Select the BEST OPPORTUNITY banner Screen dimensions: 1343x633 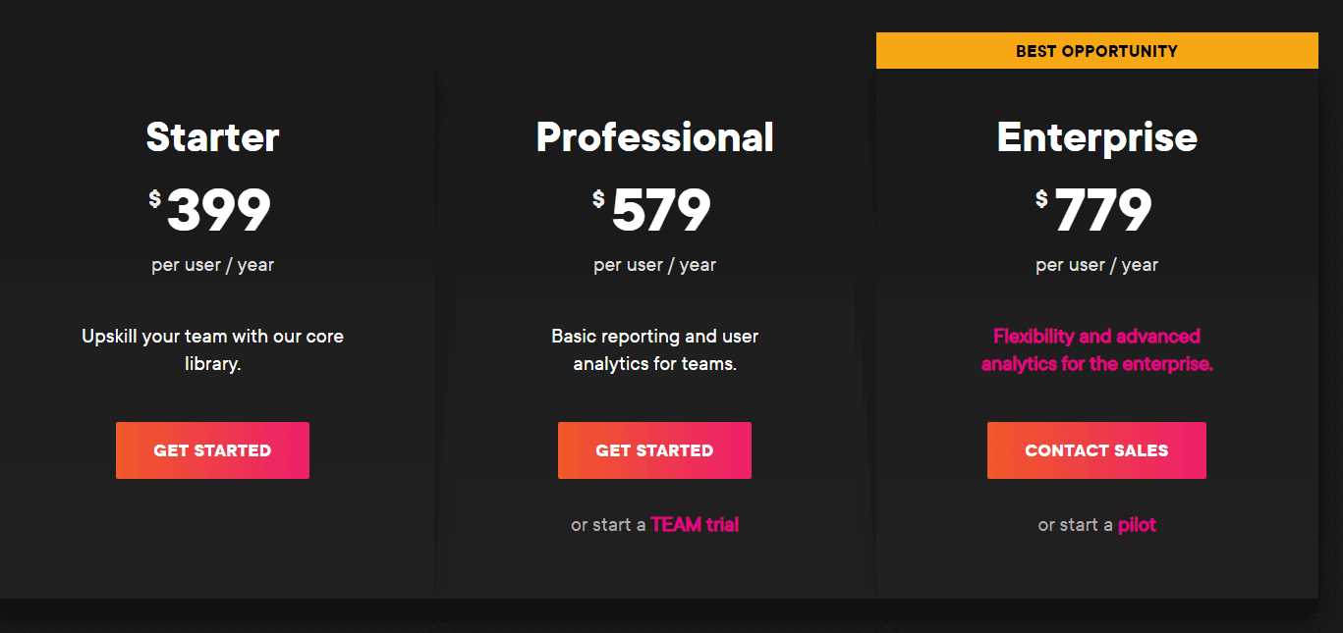tap(1096, 50)
